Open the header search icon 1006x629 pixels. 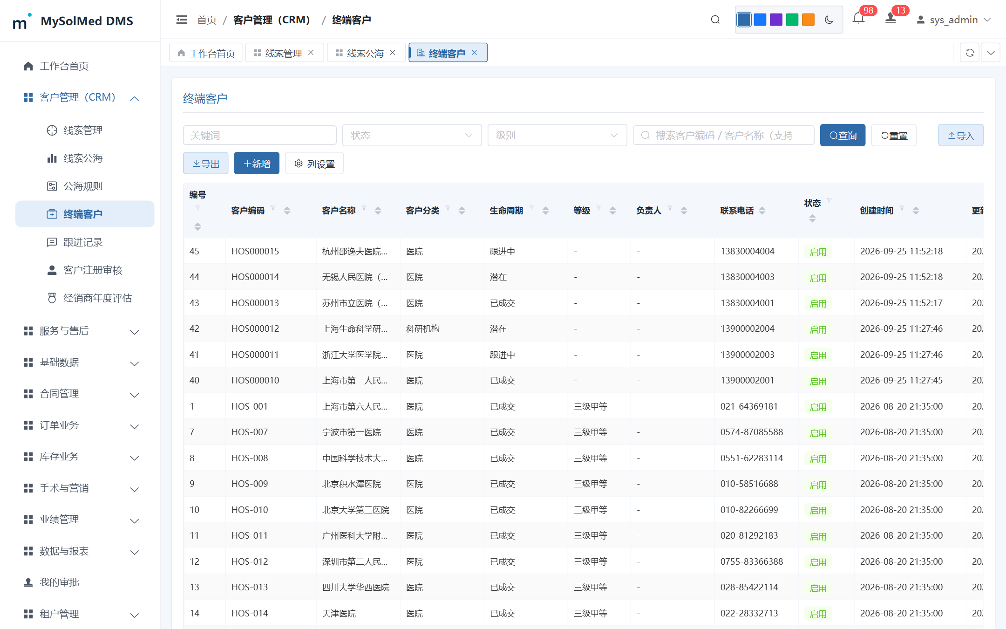point(715,20)
